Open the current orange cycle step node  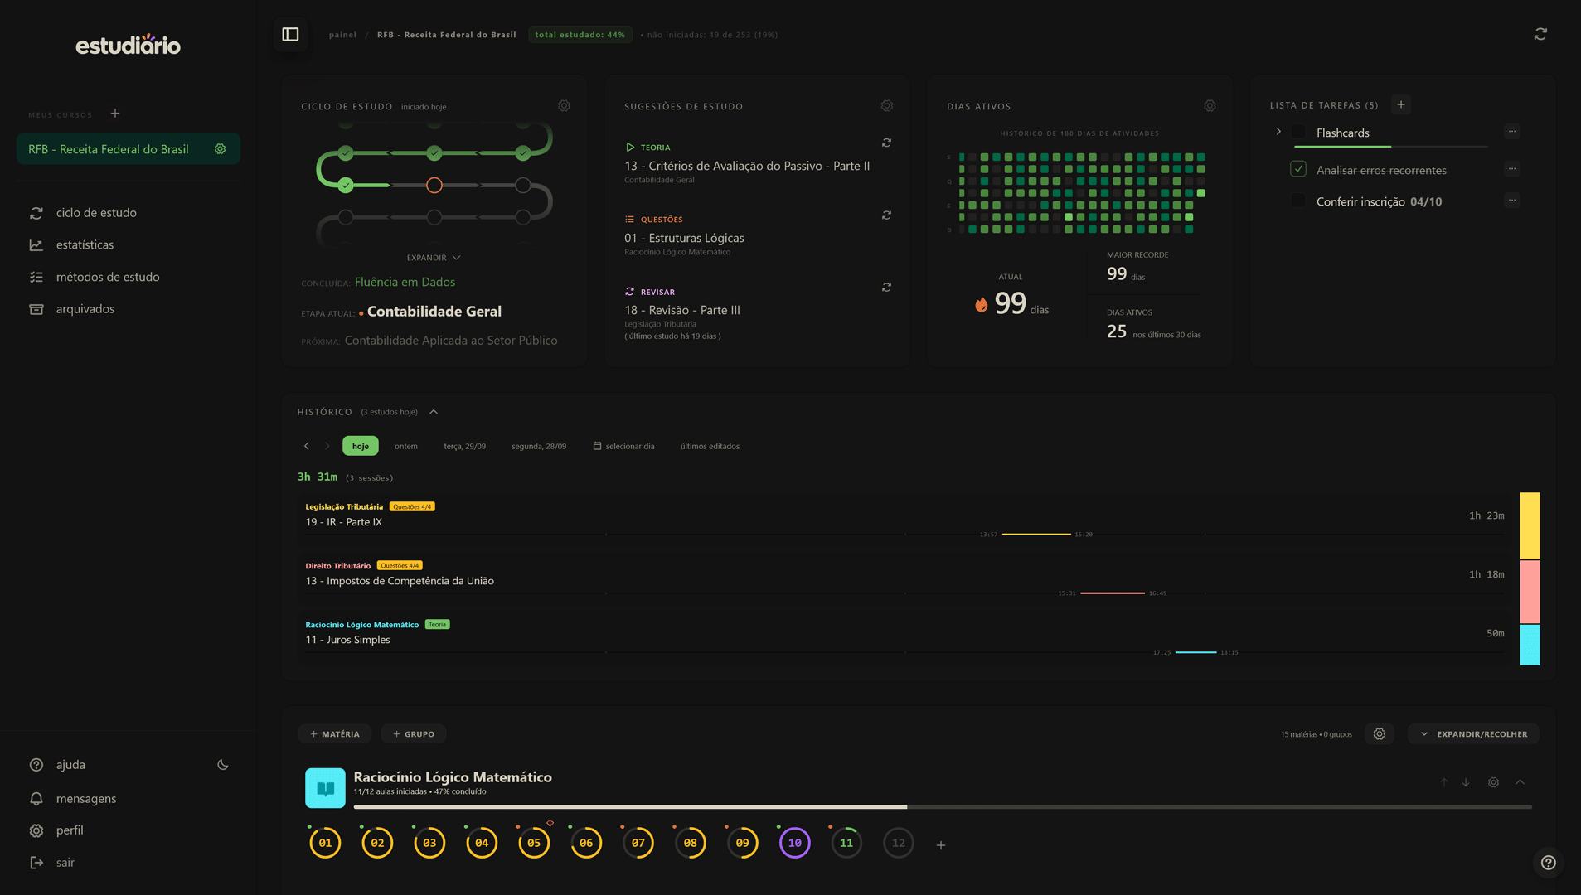point(434,186)
